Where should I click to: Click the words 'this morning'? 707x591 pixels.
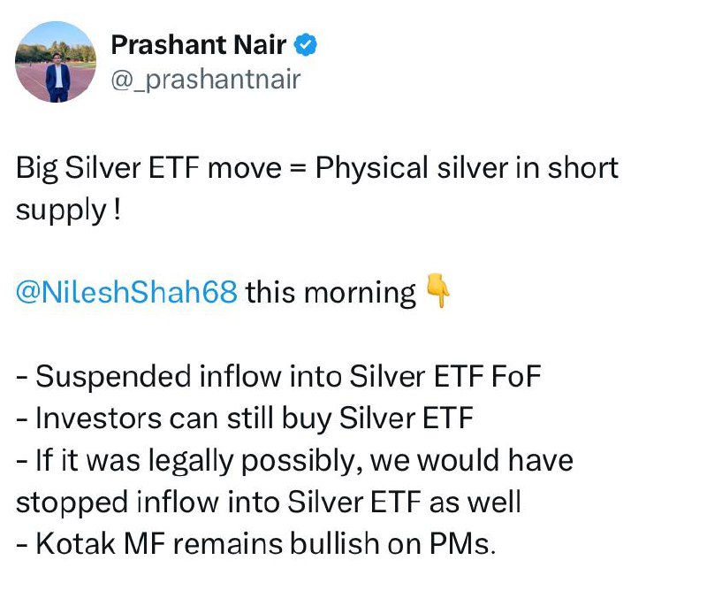point(331,292)
